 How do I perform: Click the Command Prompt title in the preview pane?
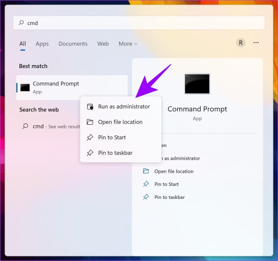pos(197,109)
